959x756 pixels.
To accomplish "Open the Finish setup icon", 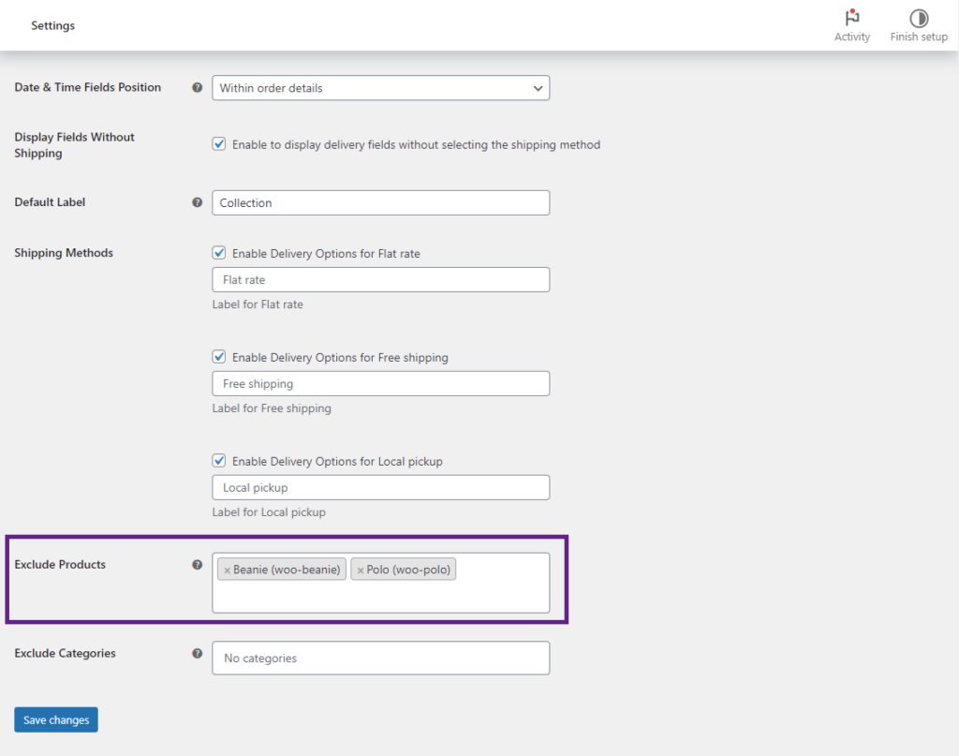I will tap(919, 18).
